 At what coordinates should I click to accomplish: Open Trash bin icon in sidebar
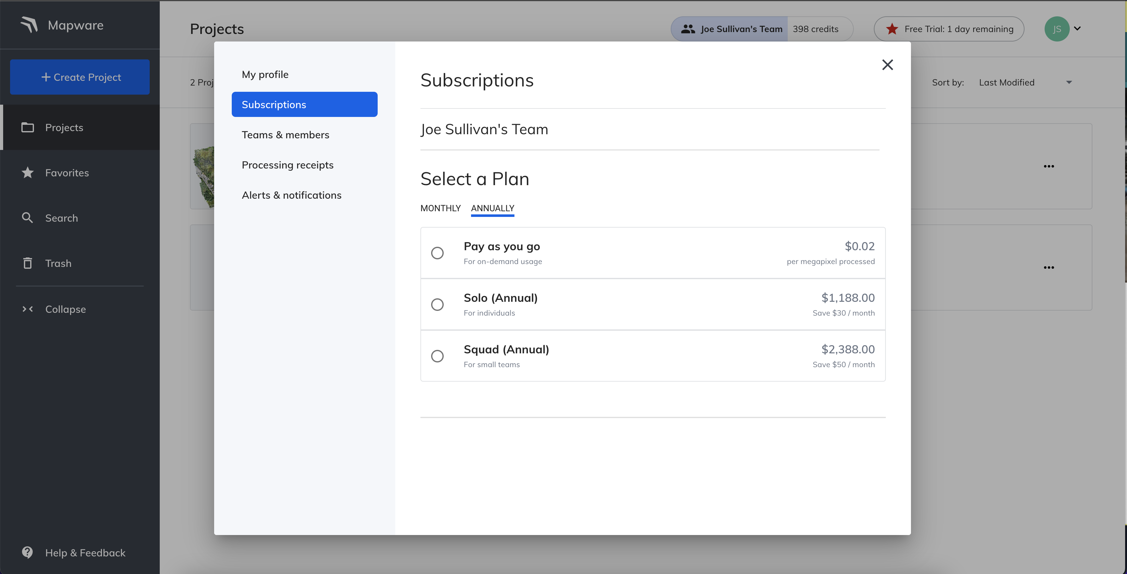(x=28, y=263)
